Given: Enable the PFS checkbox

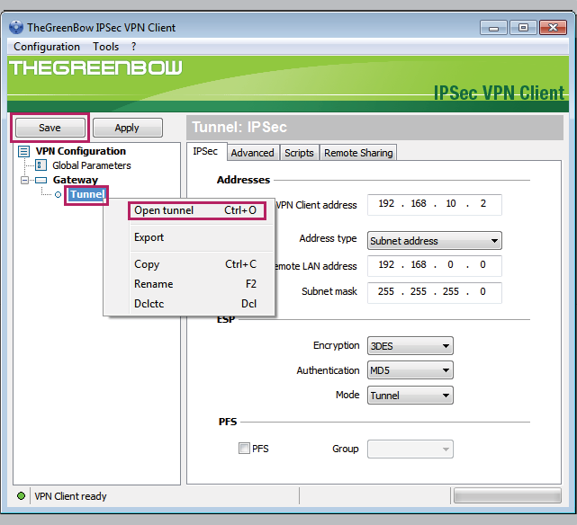Looking at the screenshot, I should (244, 449).
